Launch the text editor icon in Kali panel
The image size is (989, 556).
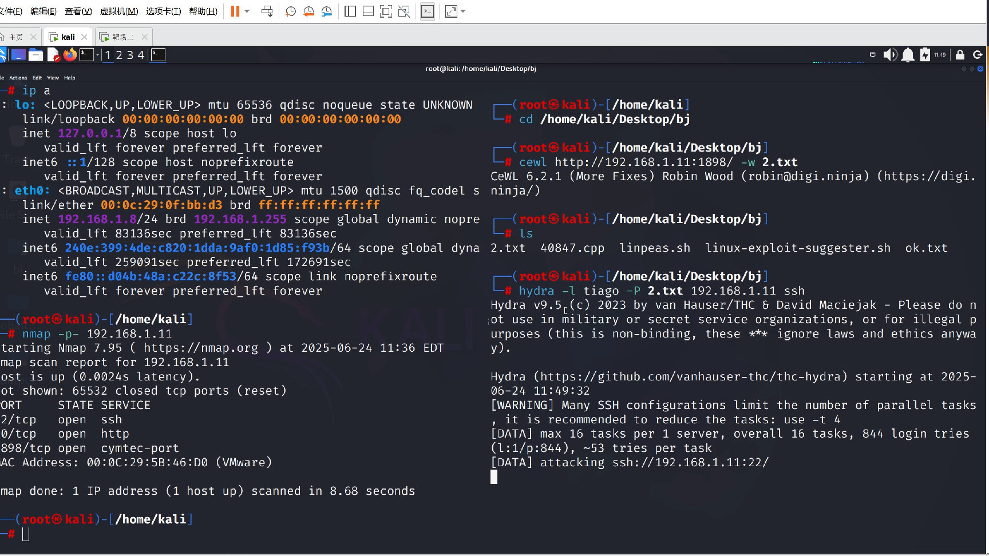point(53,55)
